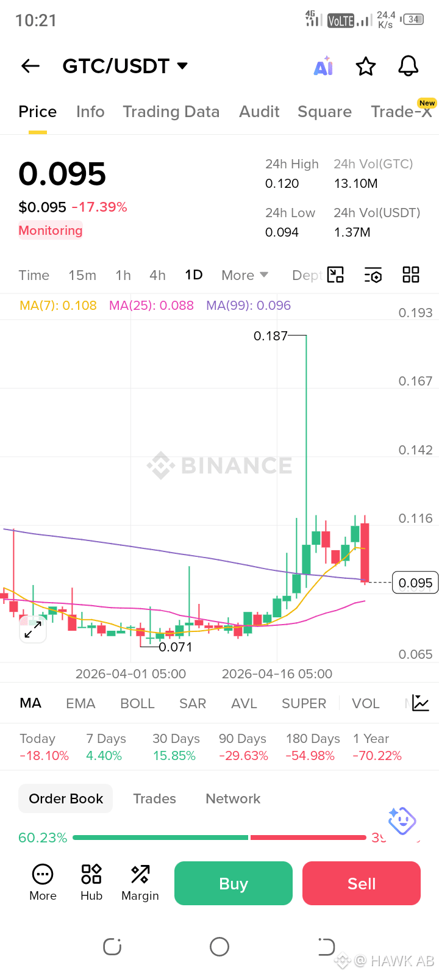Screen dimensions: 439x976
Task: Open the Audit tab
Action: click(259, 112)
